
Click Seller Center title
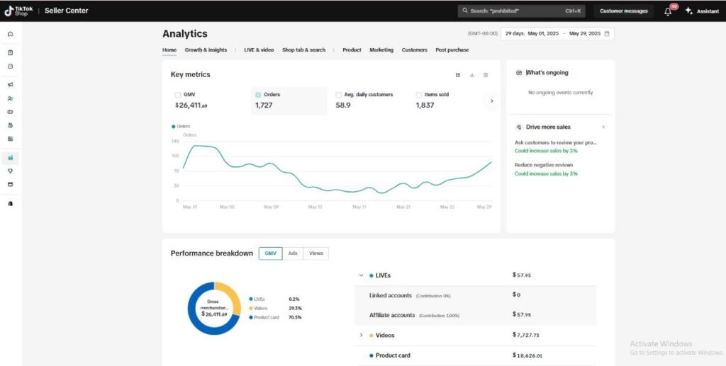pos(66,11)
